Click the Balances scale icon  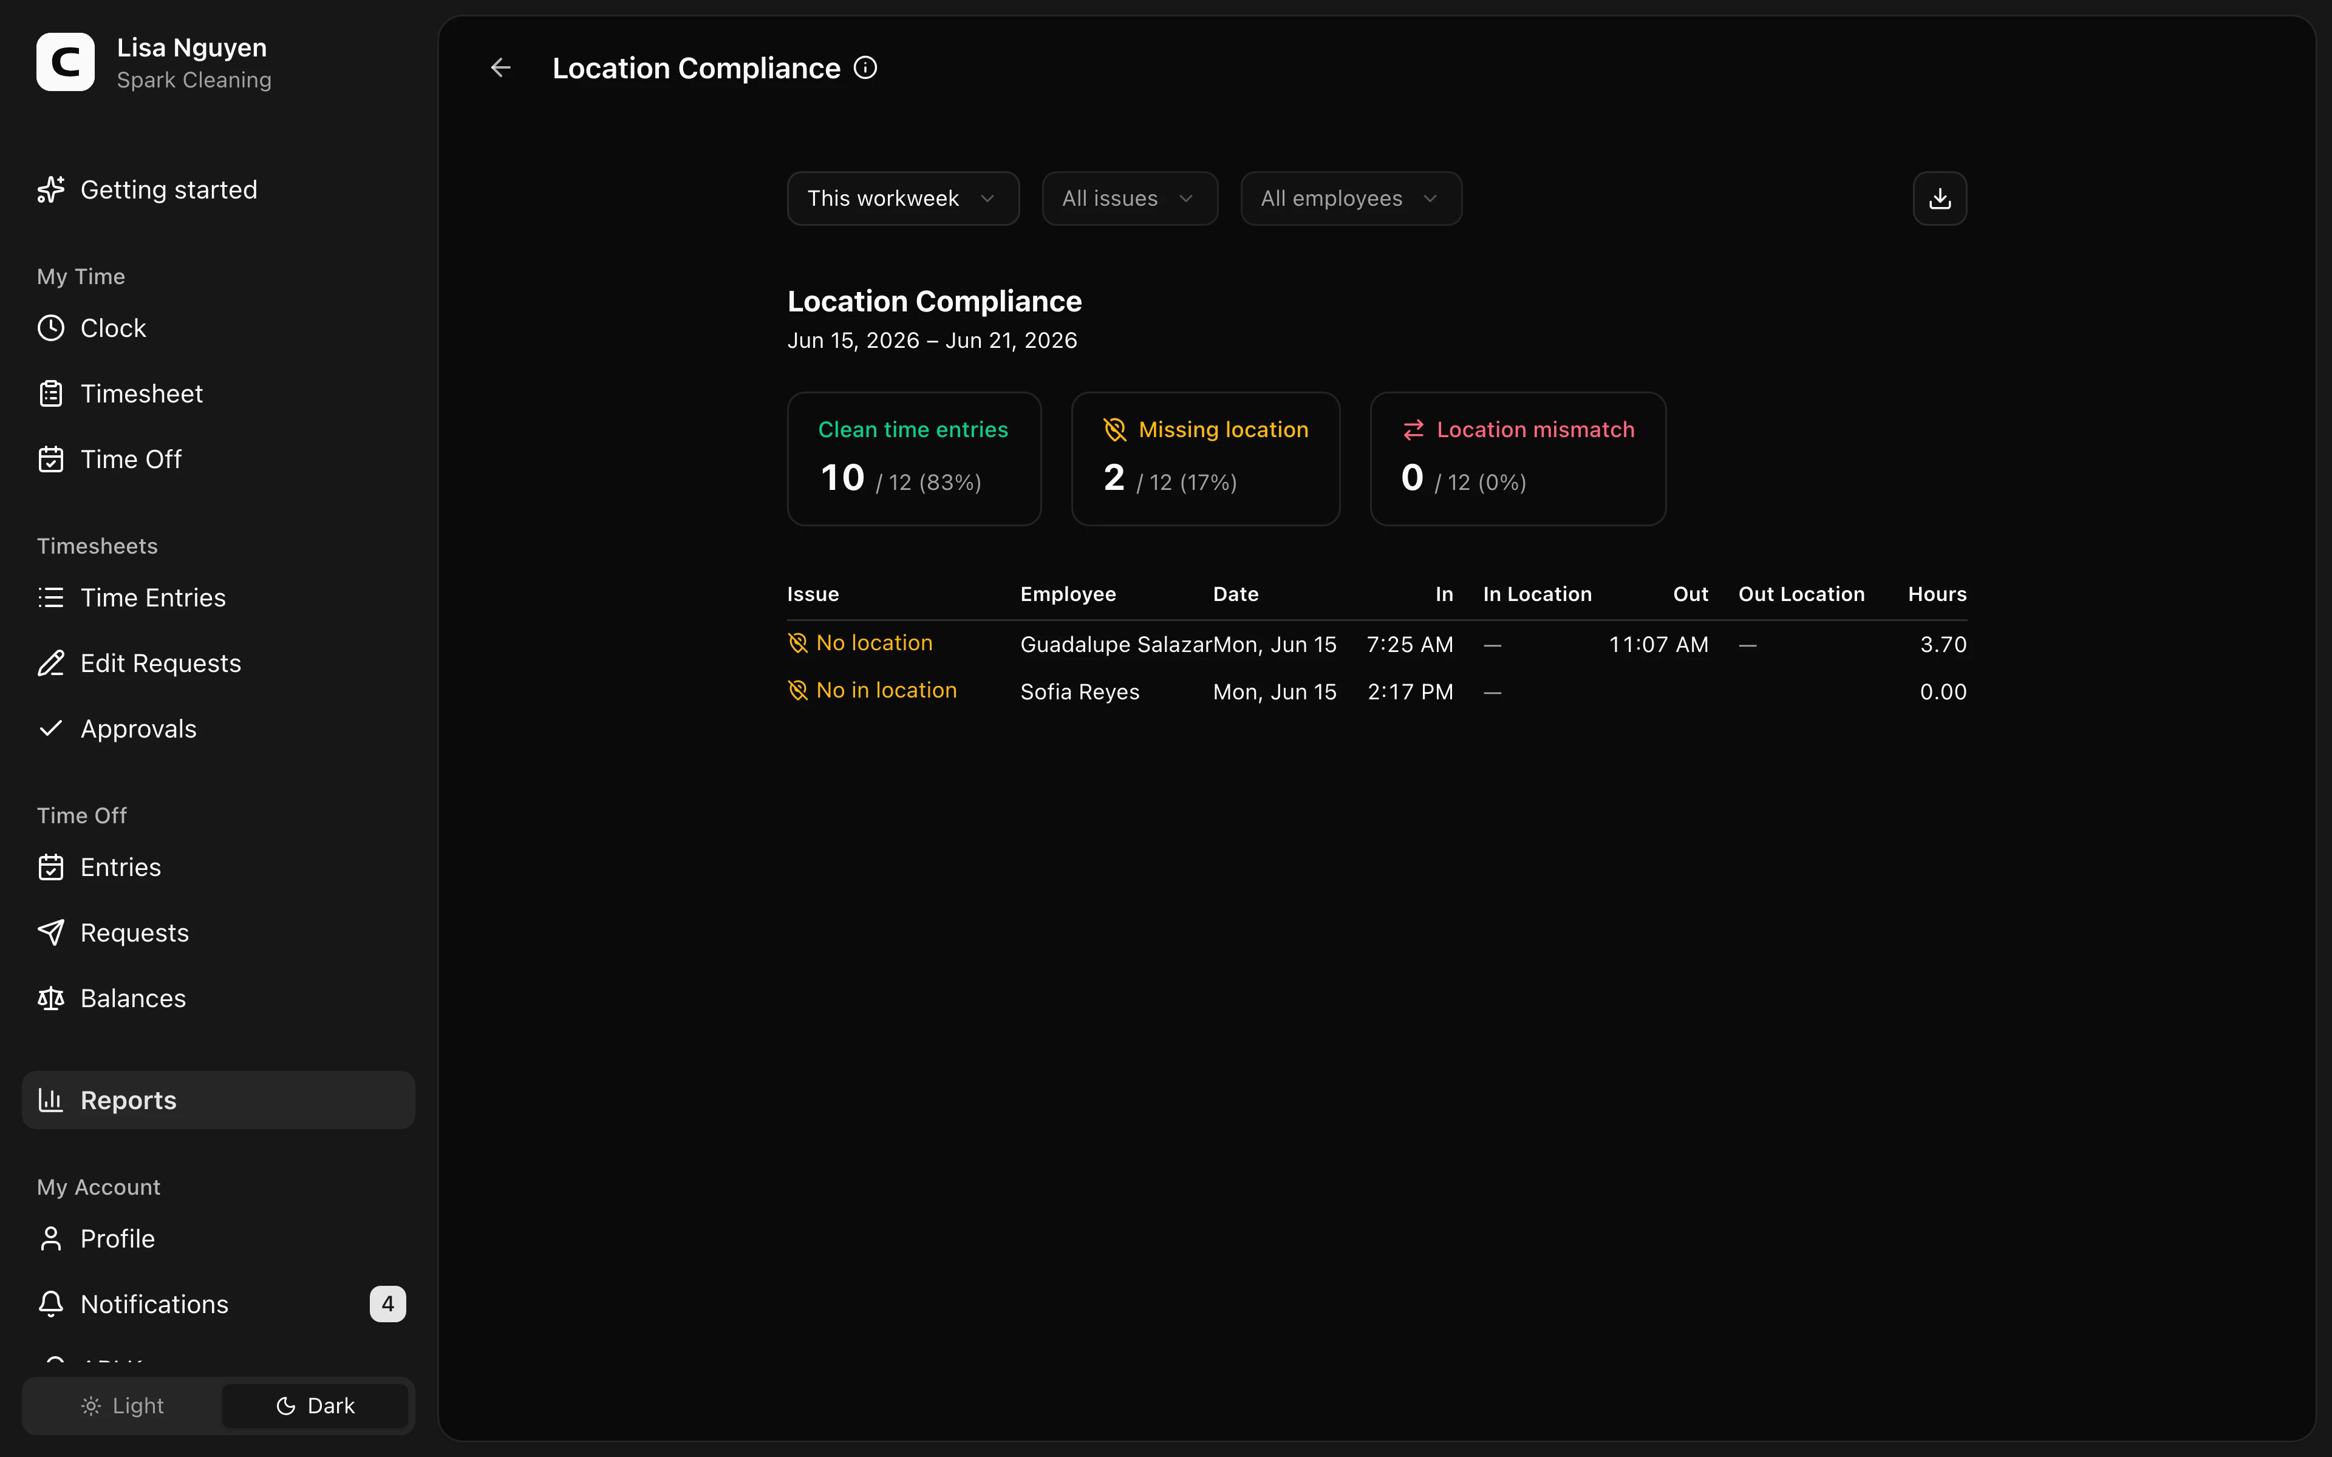51,998
